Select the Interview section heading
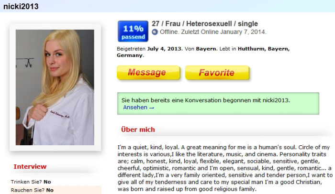335x194 pixels. coord(30,166)
